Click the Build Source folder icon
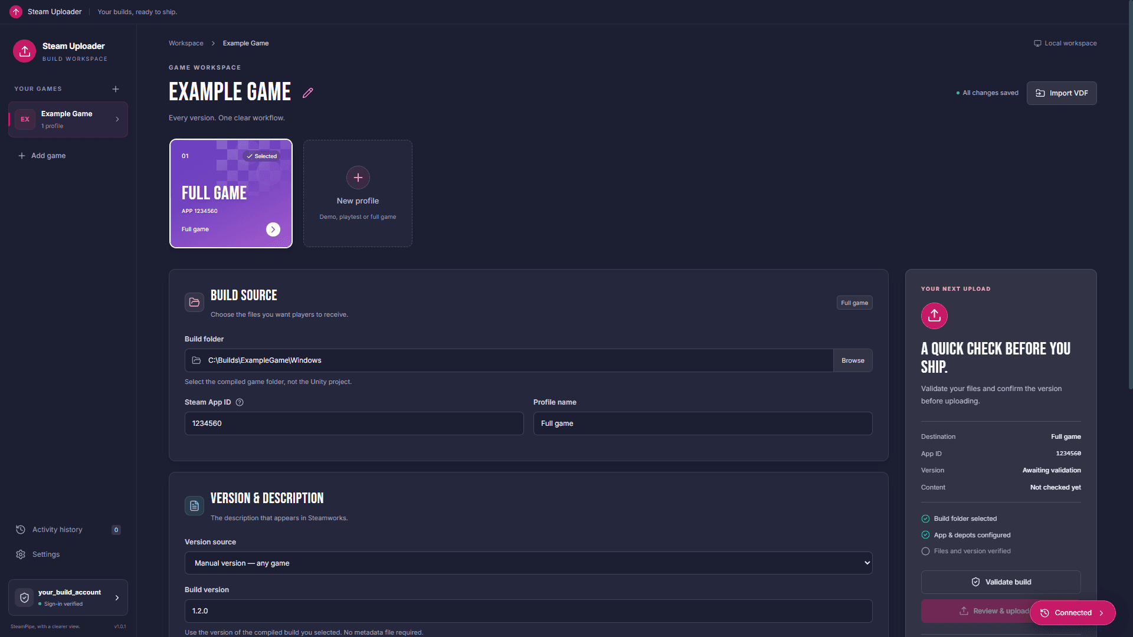This screenshot has height=637, width=1133. click(194, 303)
